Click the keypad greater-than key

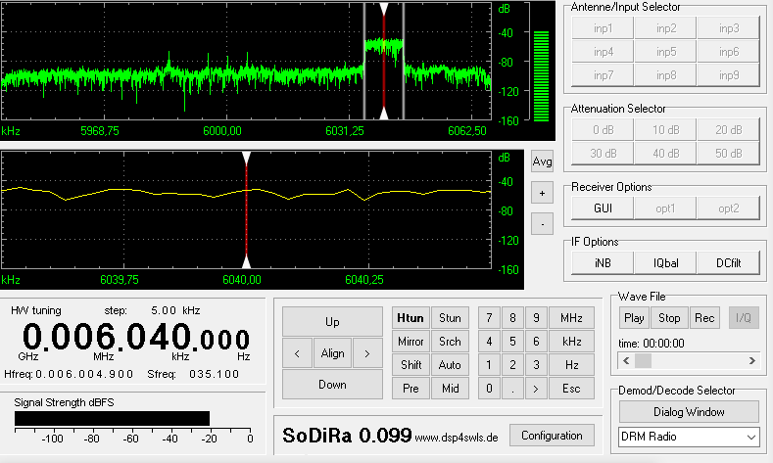pyautogui.click(x=536, y=388)
